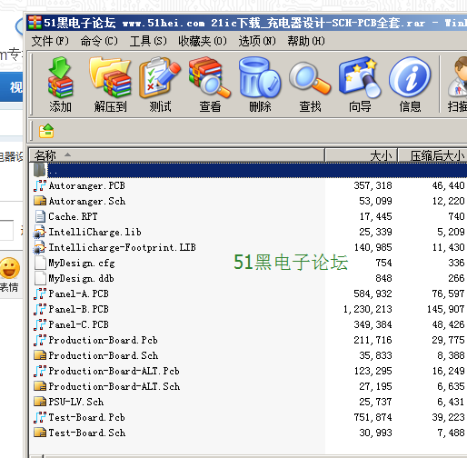
Task: Sort by Size (大小) column header
Action: coord(361,155)
